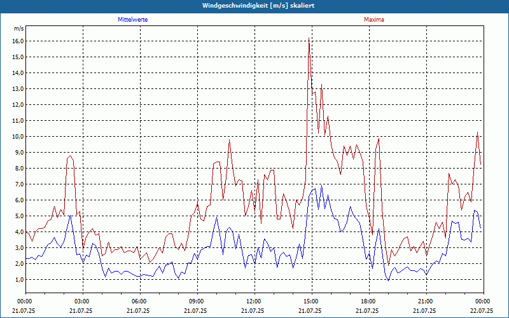The image size is (509, 318).
Task: Select the 15,0 y-axis value
Action: (x=18, y=57)
